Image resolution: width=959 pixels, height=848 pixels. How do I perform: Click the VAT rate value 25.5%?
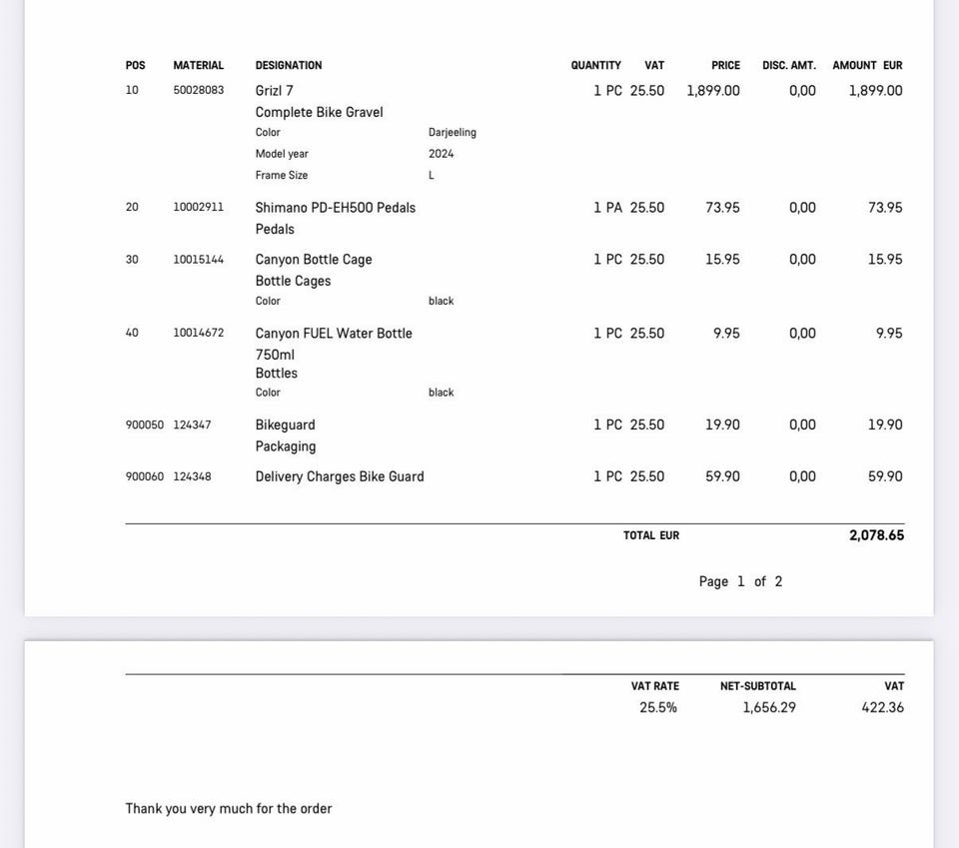pyautogui.click(x=658, y=707)
